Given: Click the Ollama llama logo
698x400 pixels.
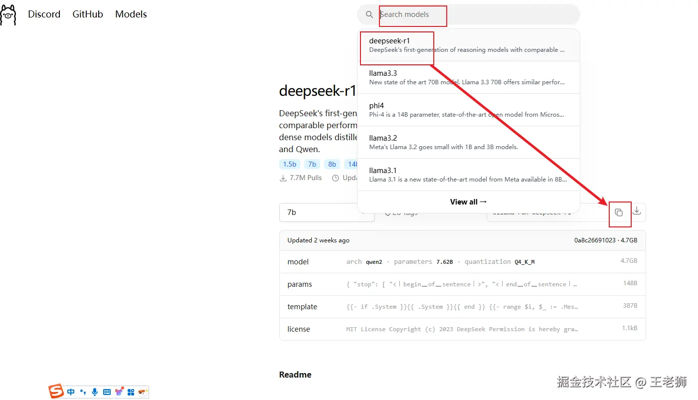Looking at the screenshot, I should point(8,14).
